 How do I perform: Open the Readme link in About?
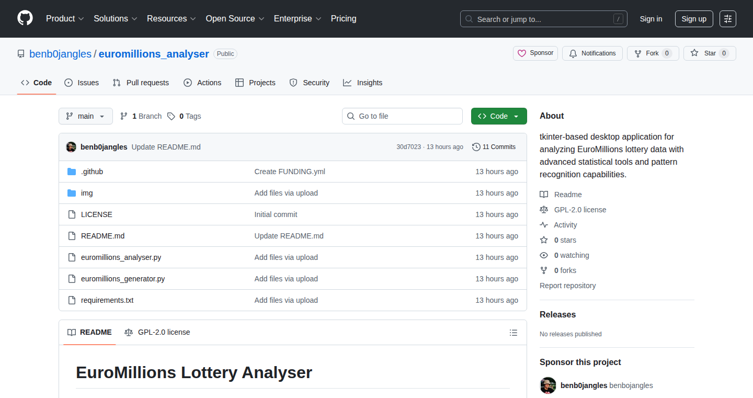click(561, 195)
